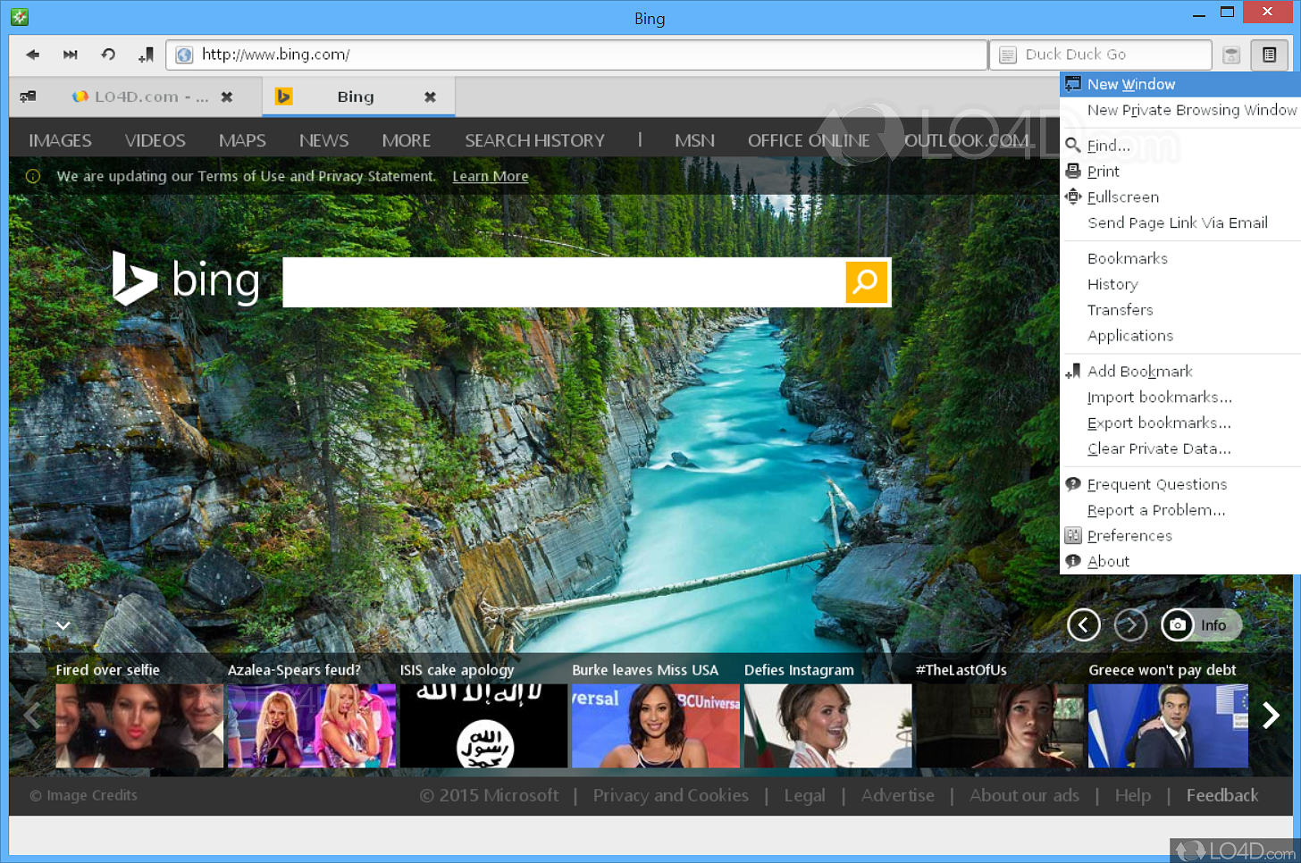Open the IMAGES link
This screenshot has height=863, width=1301.
(x=60, y=140)
